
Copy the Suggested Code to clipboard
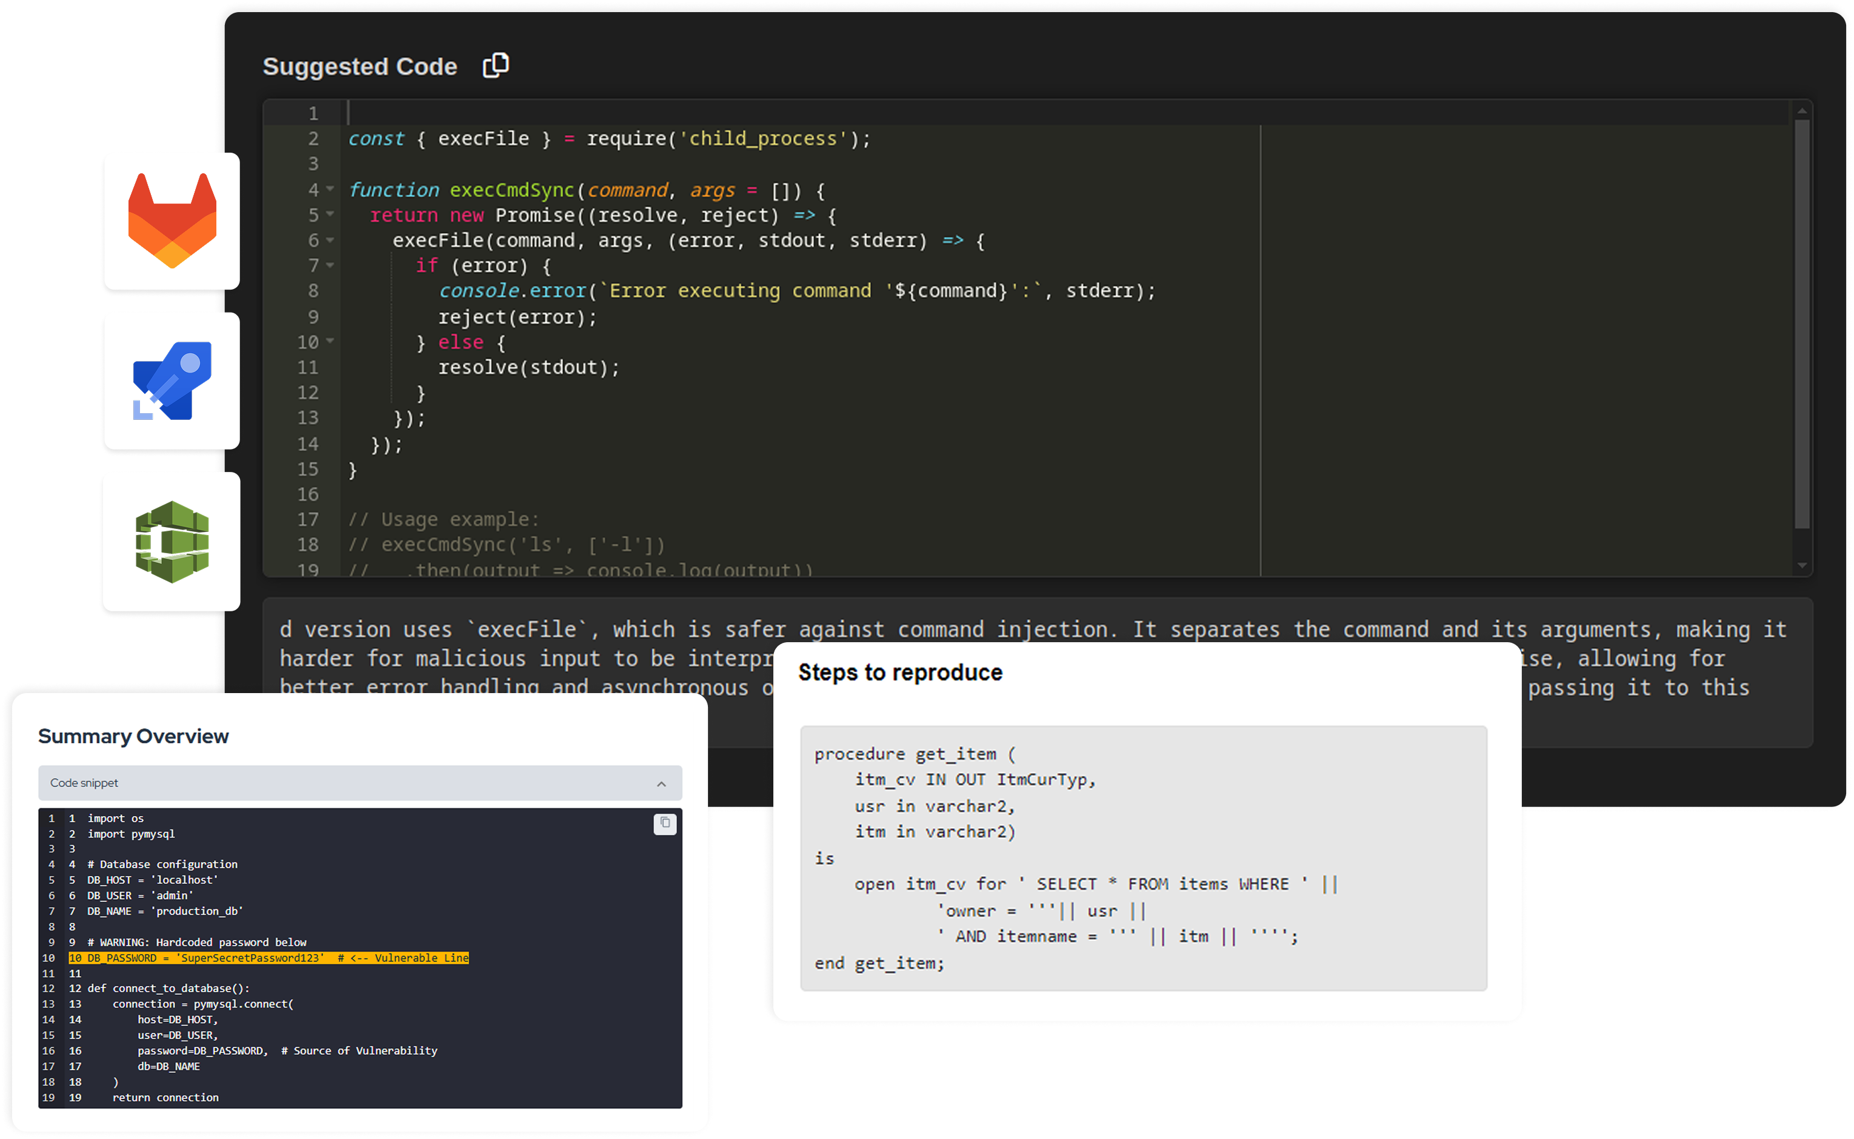click(x=496, y=65)
